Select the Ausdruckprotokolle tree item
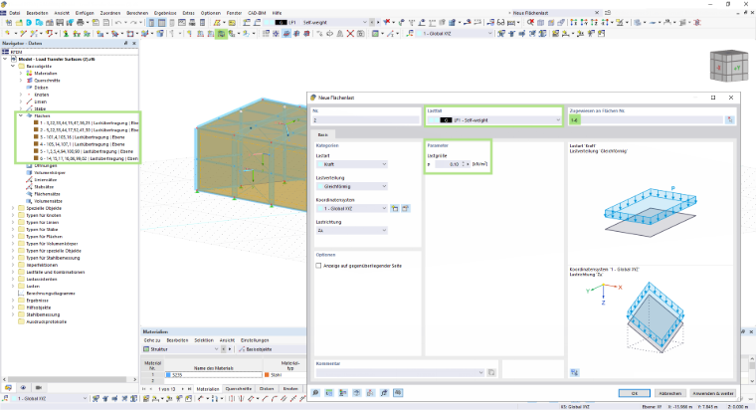Screen dimensions: 756x410 pyautogui.click(x=47, y=321)
